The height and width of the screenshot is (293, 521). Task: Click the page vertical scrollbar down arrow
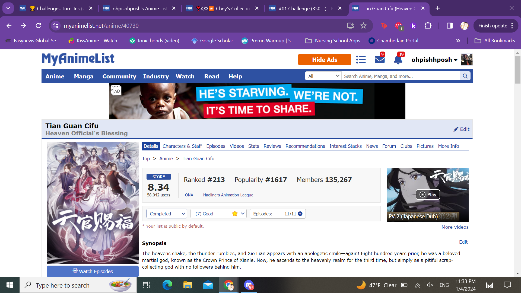(x=517, y=273)
